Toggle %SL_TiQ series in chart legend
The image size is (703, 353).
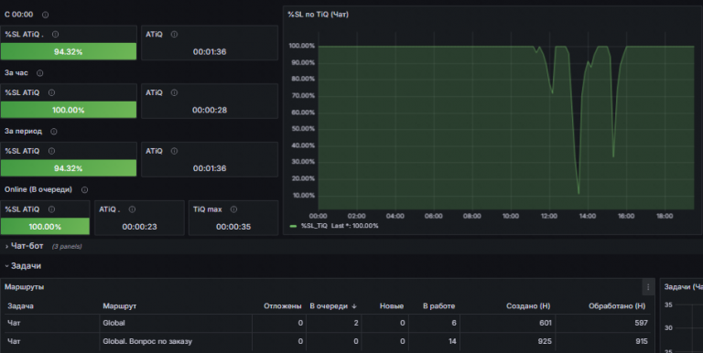click(x=314, y=226)
